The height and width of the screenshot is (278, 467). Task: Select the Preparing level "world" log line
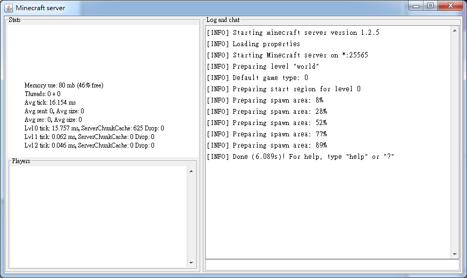click(262, 67)
